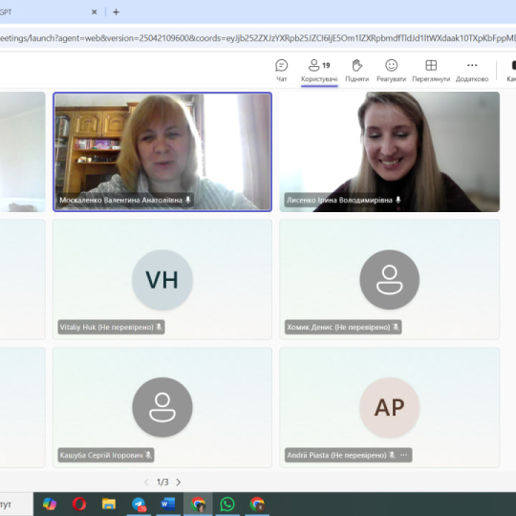Close the current browser tab

(x=94, y=12)
